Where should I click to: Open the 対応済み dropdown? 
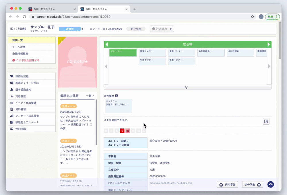pos(162,29)
